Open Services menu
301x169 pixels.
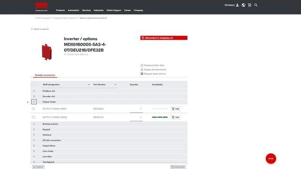(x=87, y=10)
